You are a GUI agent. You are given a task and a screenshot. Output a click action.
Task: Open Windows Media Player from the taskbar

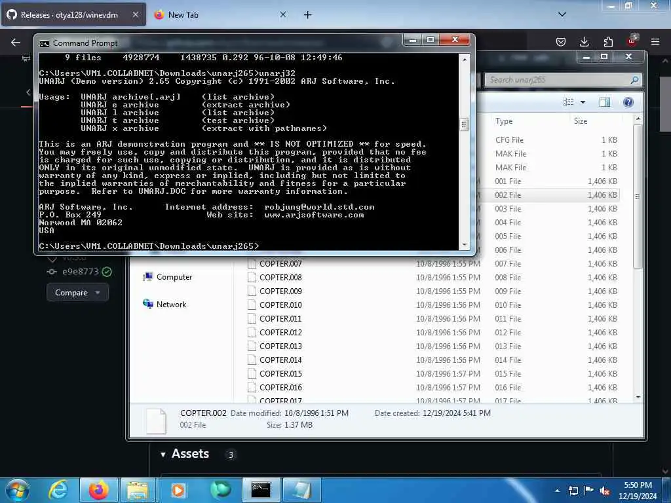[x=178, y=490]
